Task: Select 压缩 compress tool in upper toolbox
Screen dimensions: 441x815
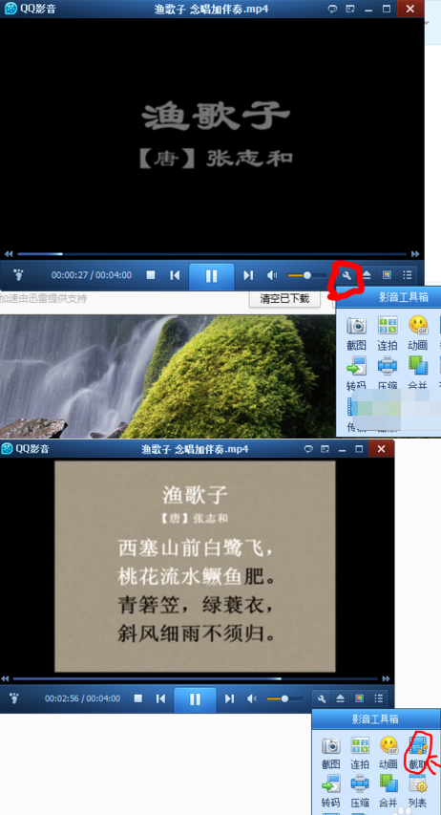Action: click(x=388, y=374)
